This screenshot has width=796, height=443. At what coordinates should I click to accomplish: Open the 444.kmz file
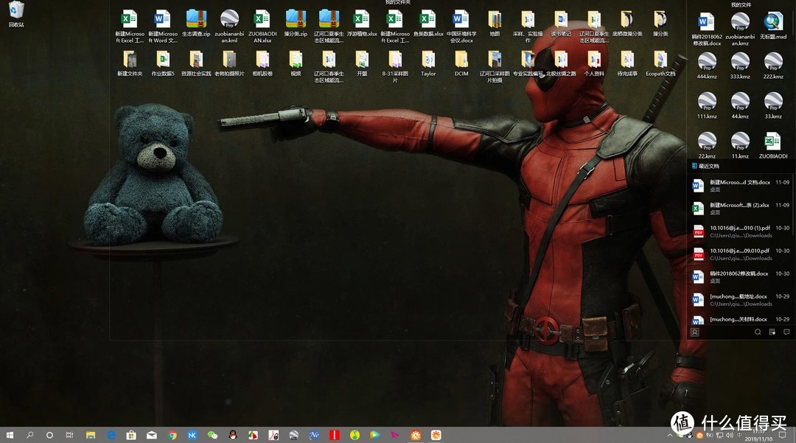click(707, 66)
